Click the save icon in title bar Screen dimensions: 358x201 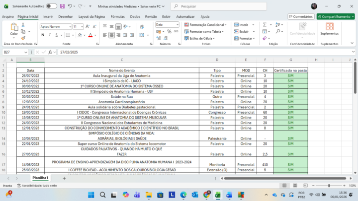coord(62,6)
